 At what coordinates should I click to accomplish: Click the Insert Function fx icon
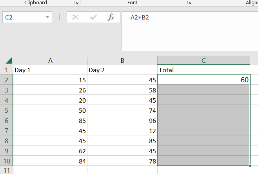pos(111,17)
